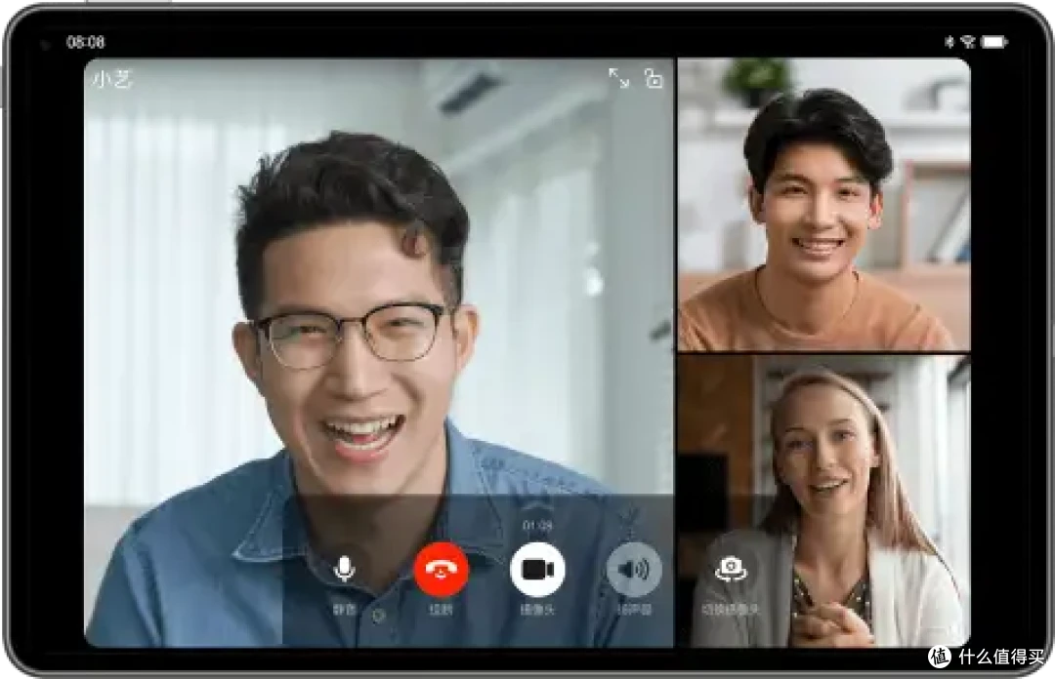Tap the battery status icon
Image resolution: width=1055 pixels, height=679 pixels.
994,42
